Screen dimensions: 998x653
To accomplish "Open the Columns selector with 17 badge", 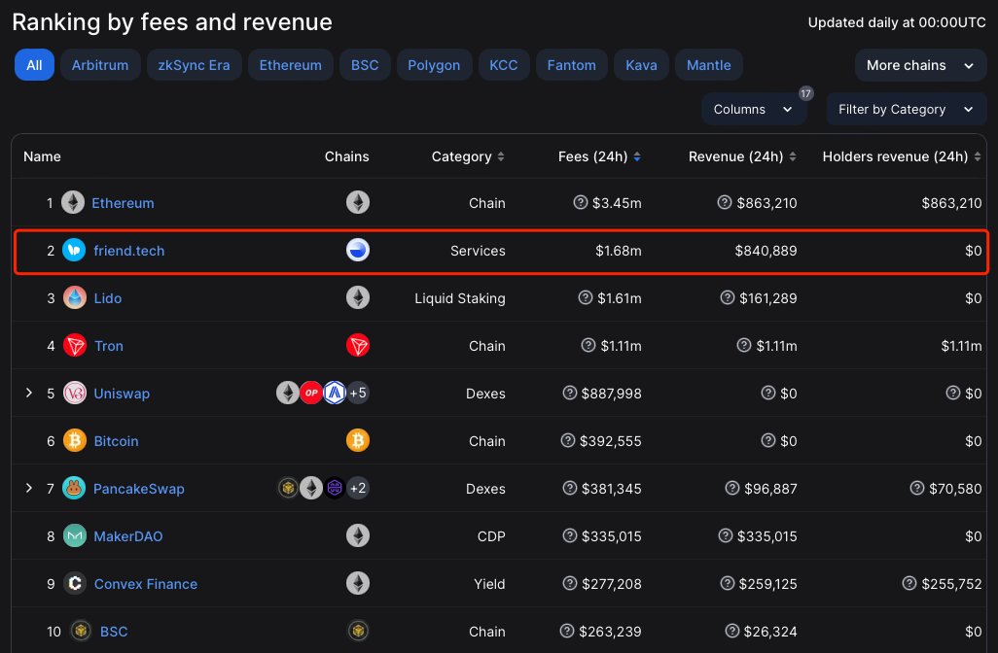I will click(754, 110).
